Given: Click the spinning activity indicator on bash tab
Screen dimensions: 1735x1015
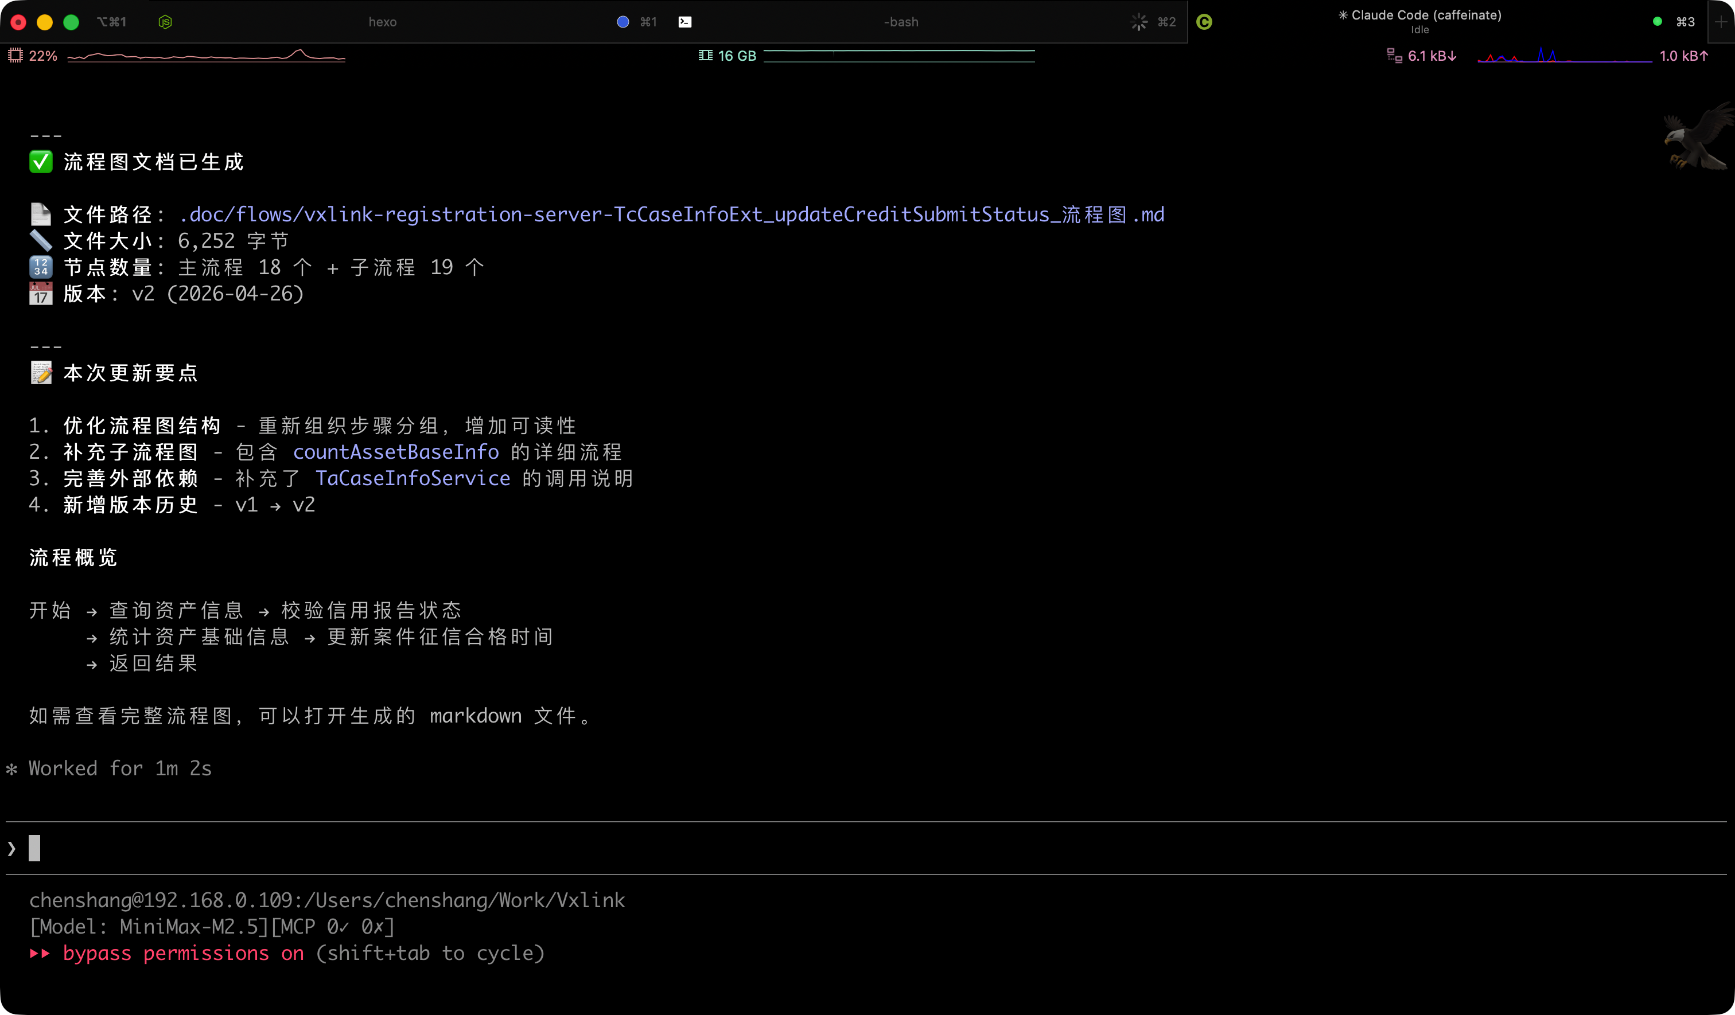Looking at the screenshot, I should point(1139,22).
